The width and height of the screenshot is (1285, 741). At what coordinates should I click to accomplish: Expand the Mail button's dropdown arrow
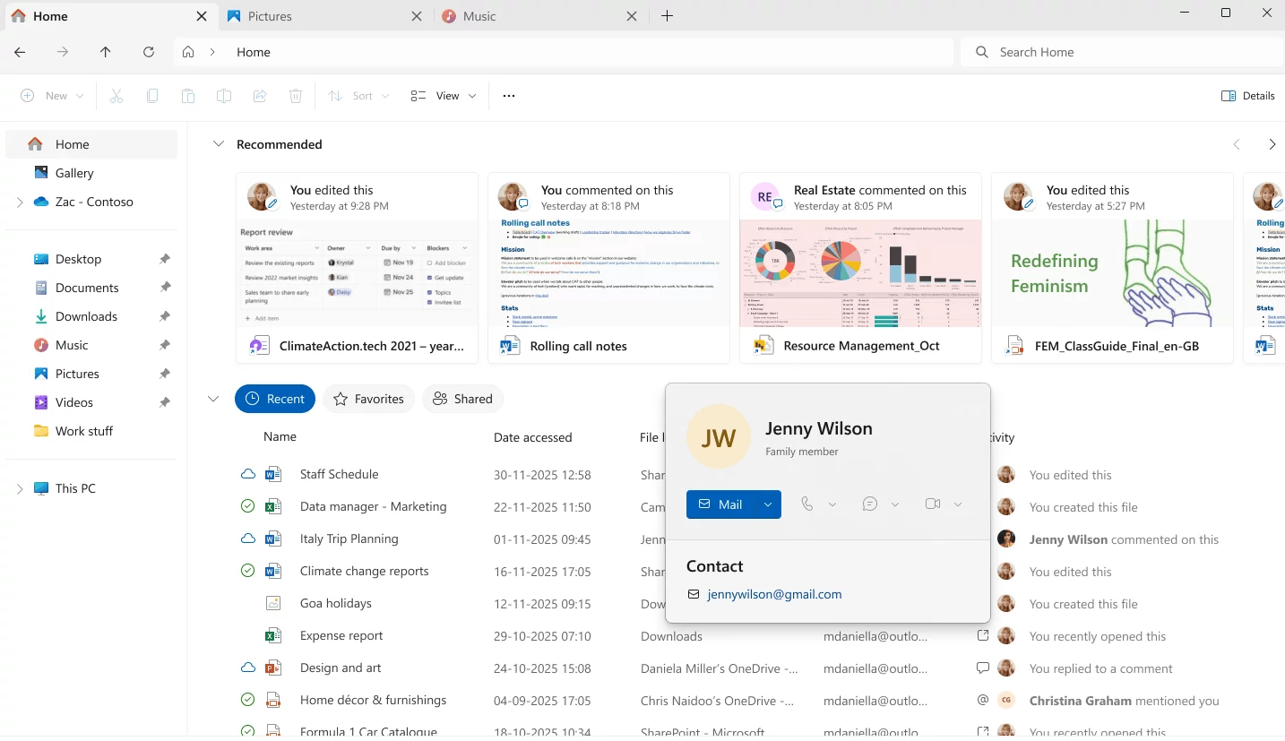tap(767, 504)
